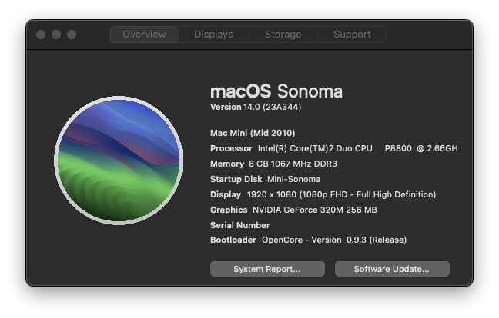Click the Serial Number label
Screen dimensions: 499x318
coord(240,225)
